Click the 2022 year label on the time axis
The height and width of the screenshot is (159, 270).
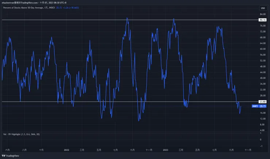pyautogui.click(x=66, y=150)
